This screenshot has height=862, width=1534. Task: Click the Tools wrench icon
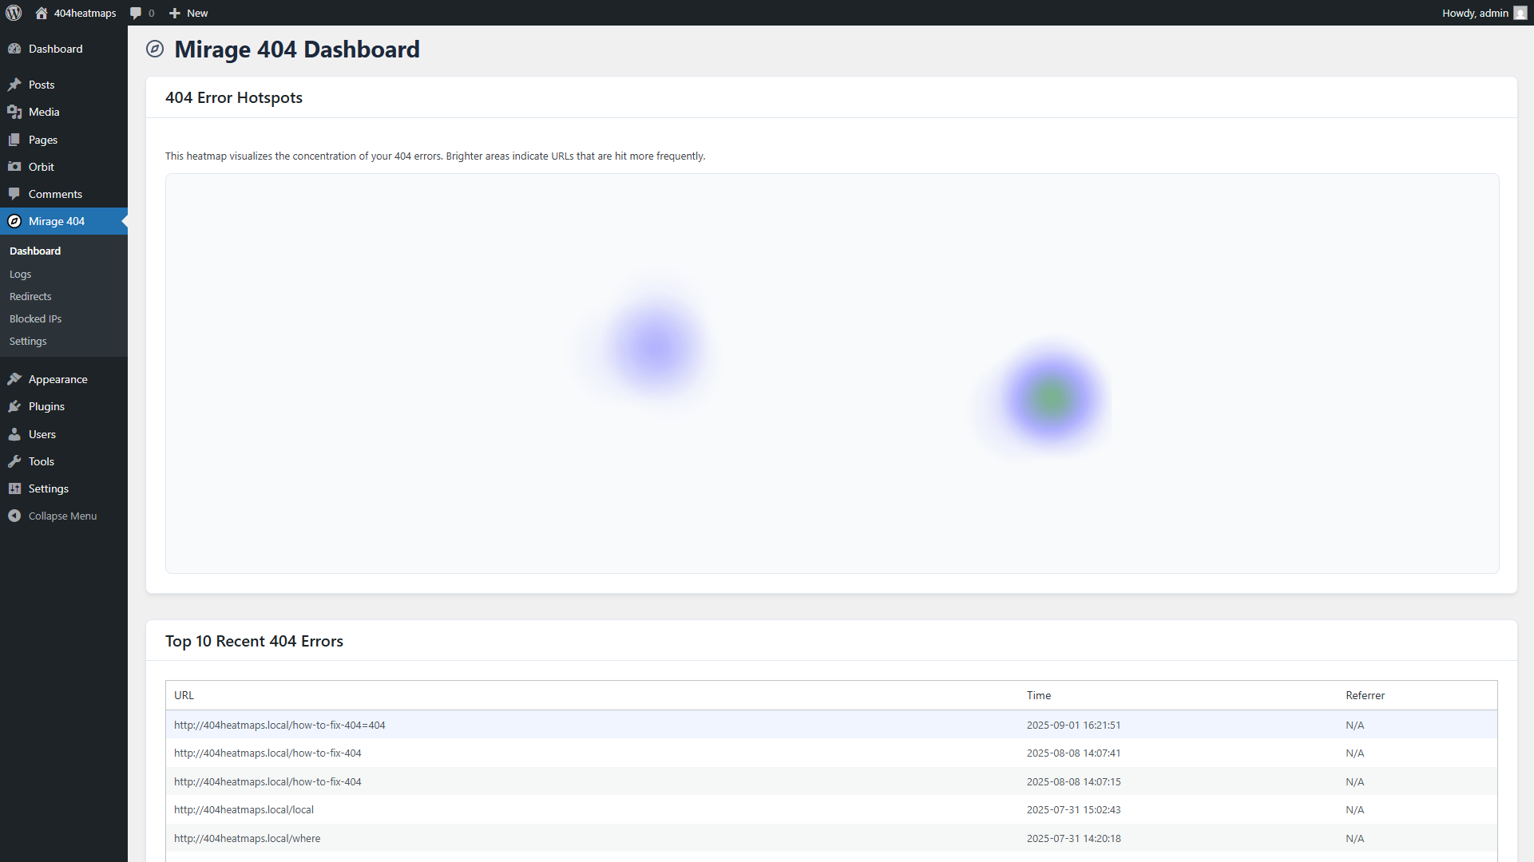point(14,461)
